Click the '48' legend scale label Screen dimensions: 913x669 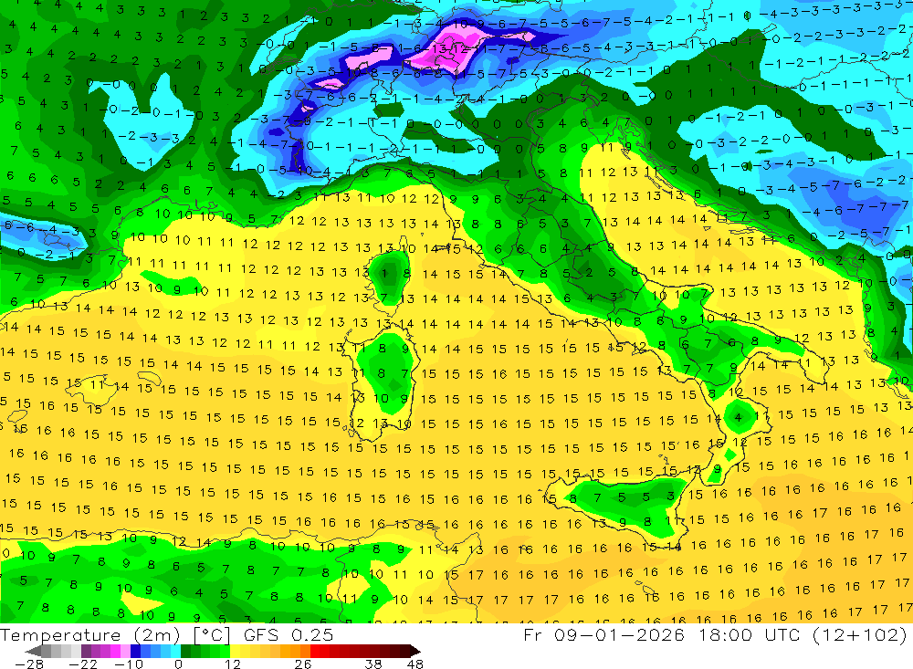(415, 664)
